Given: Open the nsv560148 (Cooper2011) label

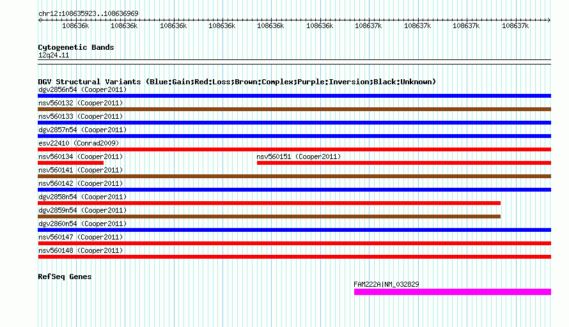Looking at the screenshot, I should (x=81, y=250).
